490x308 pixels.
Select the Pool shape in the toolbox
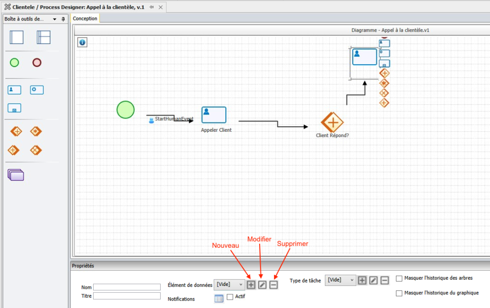pos(17,37)
